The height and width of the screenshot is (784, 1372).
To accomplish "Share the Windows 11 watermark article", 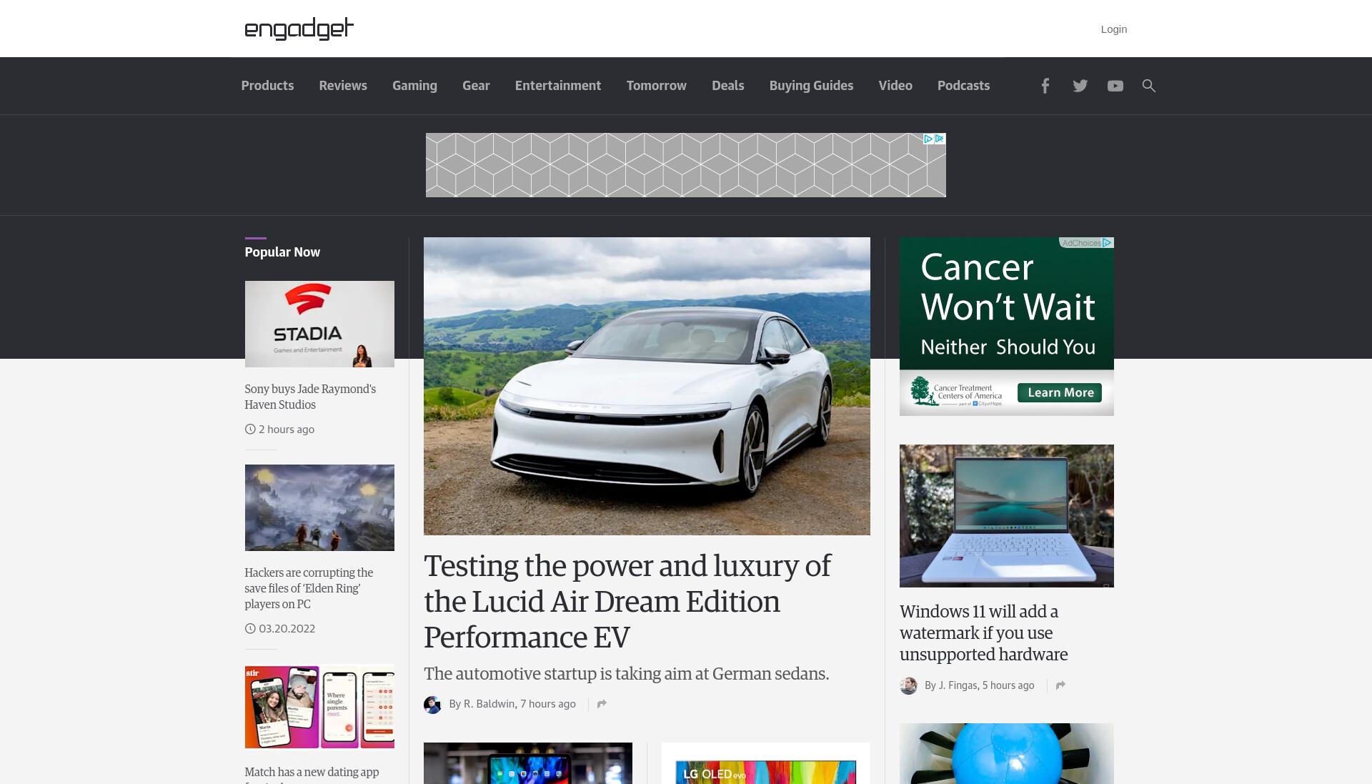I will click(x=1060, y=685).
